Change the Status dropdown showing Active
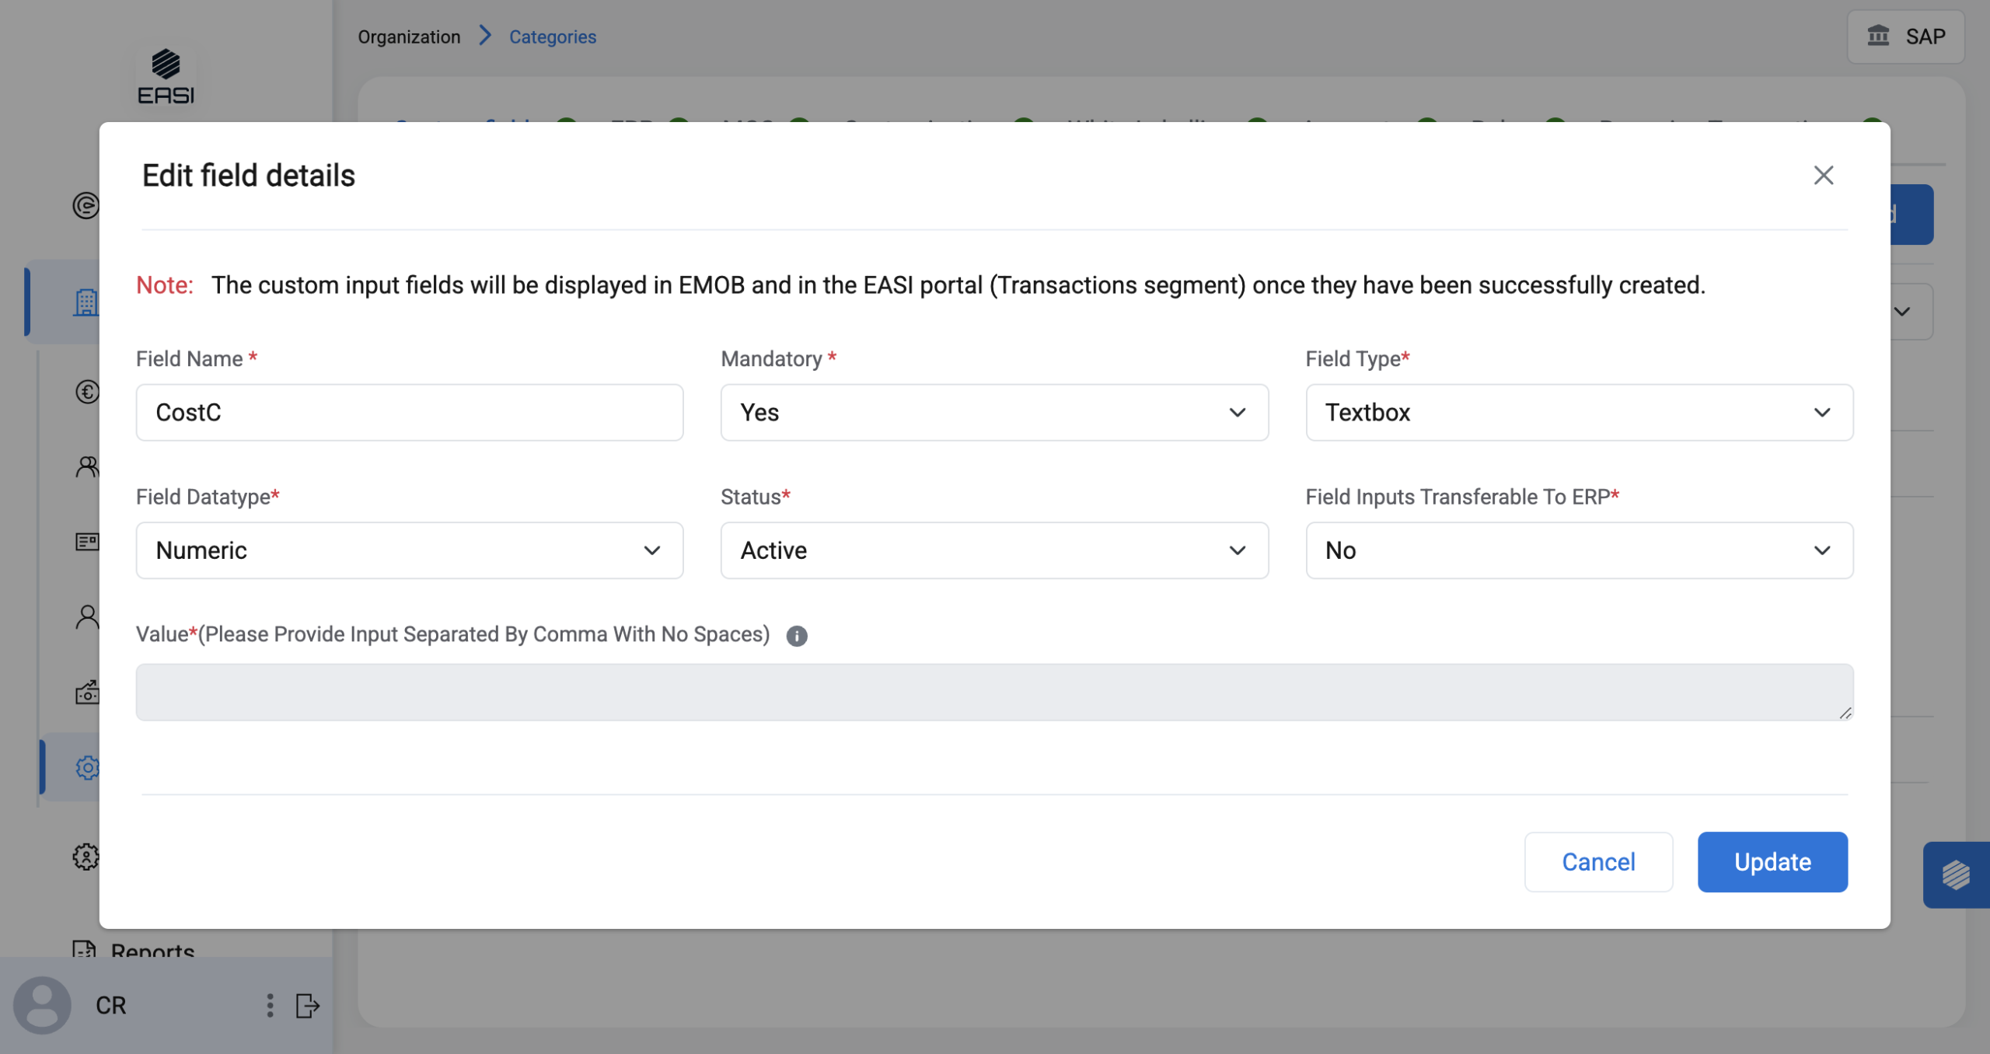The image size is (1990, 1054). [994, 550]
